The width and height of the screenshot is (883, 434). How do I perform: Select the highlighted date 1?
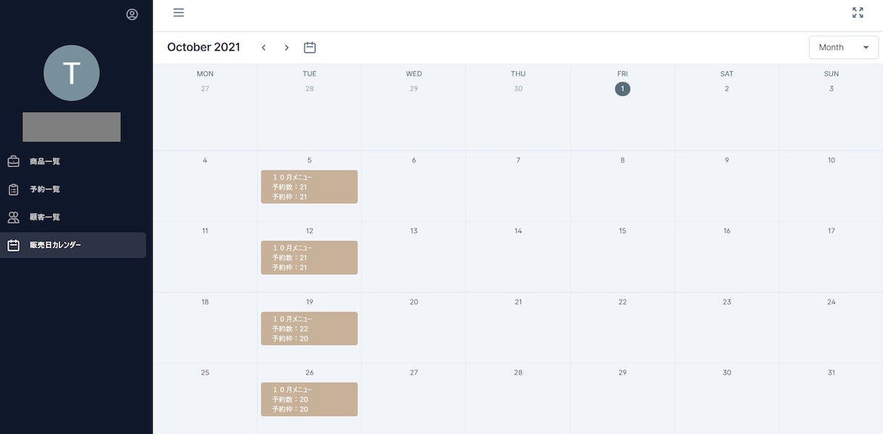click(x=622, y=89)
